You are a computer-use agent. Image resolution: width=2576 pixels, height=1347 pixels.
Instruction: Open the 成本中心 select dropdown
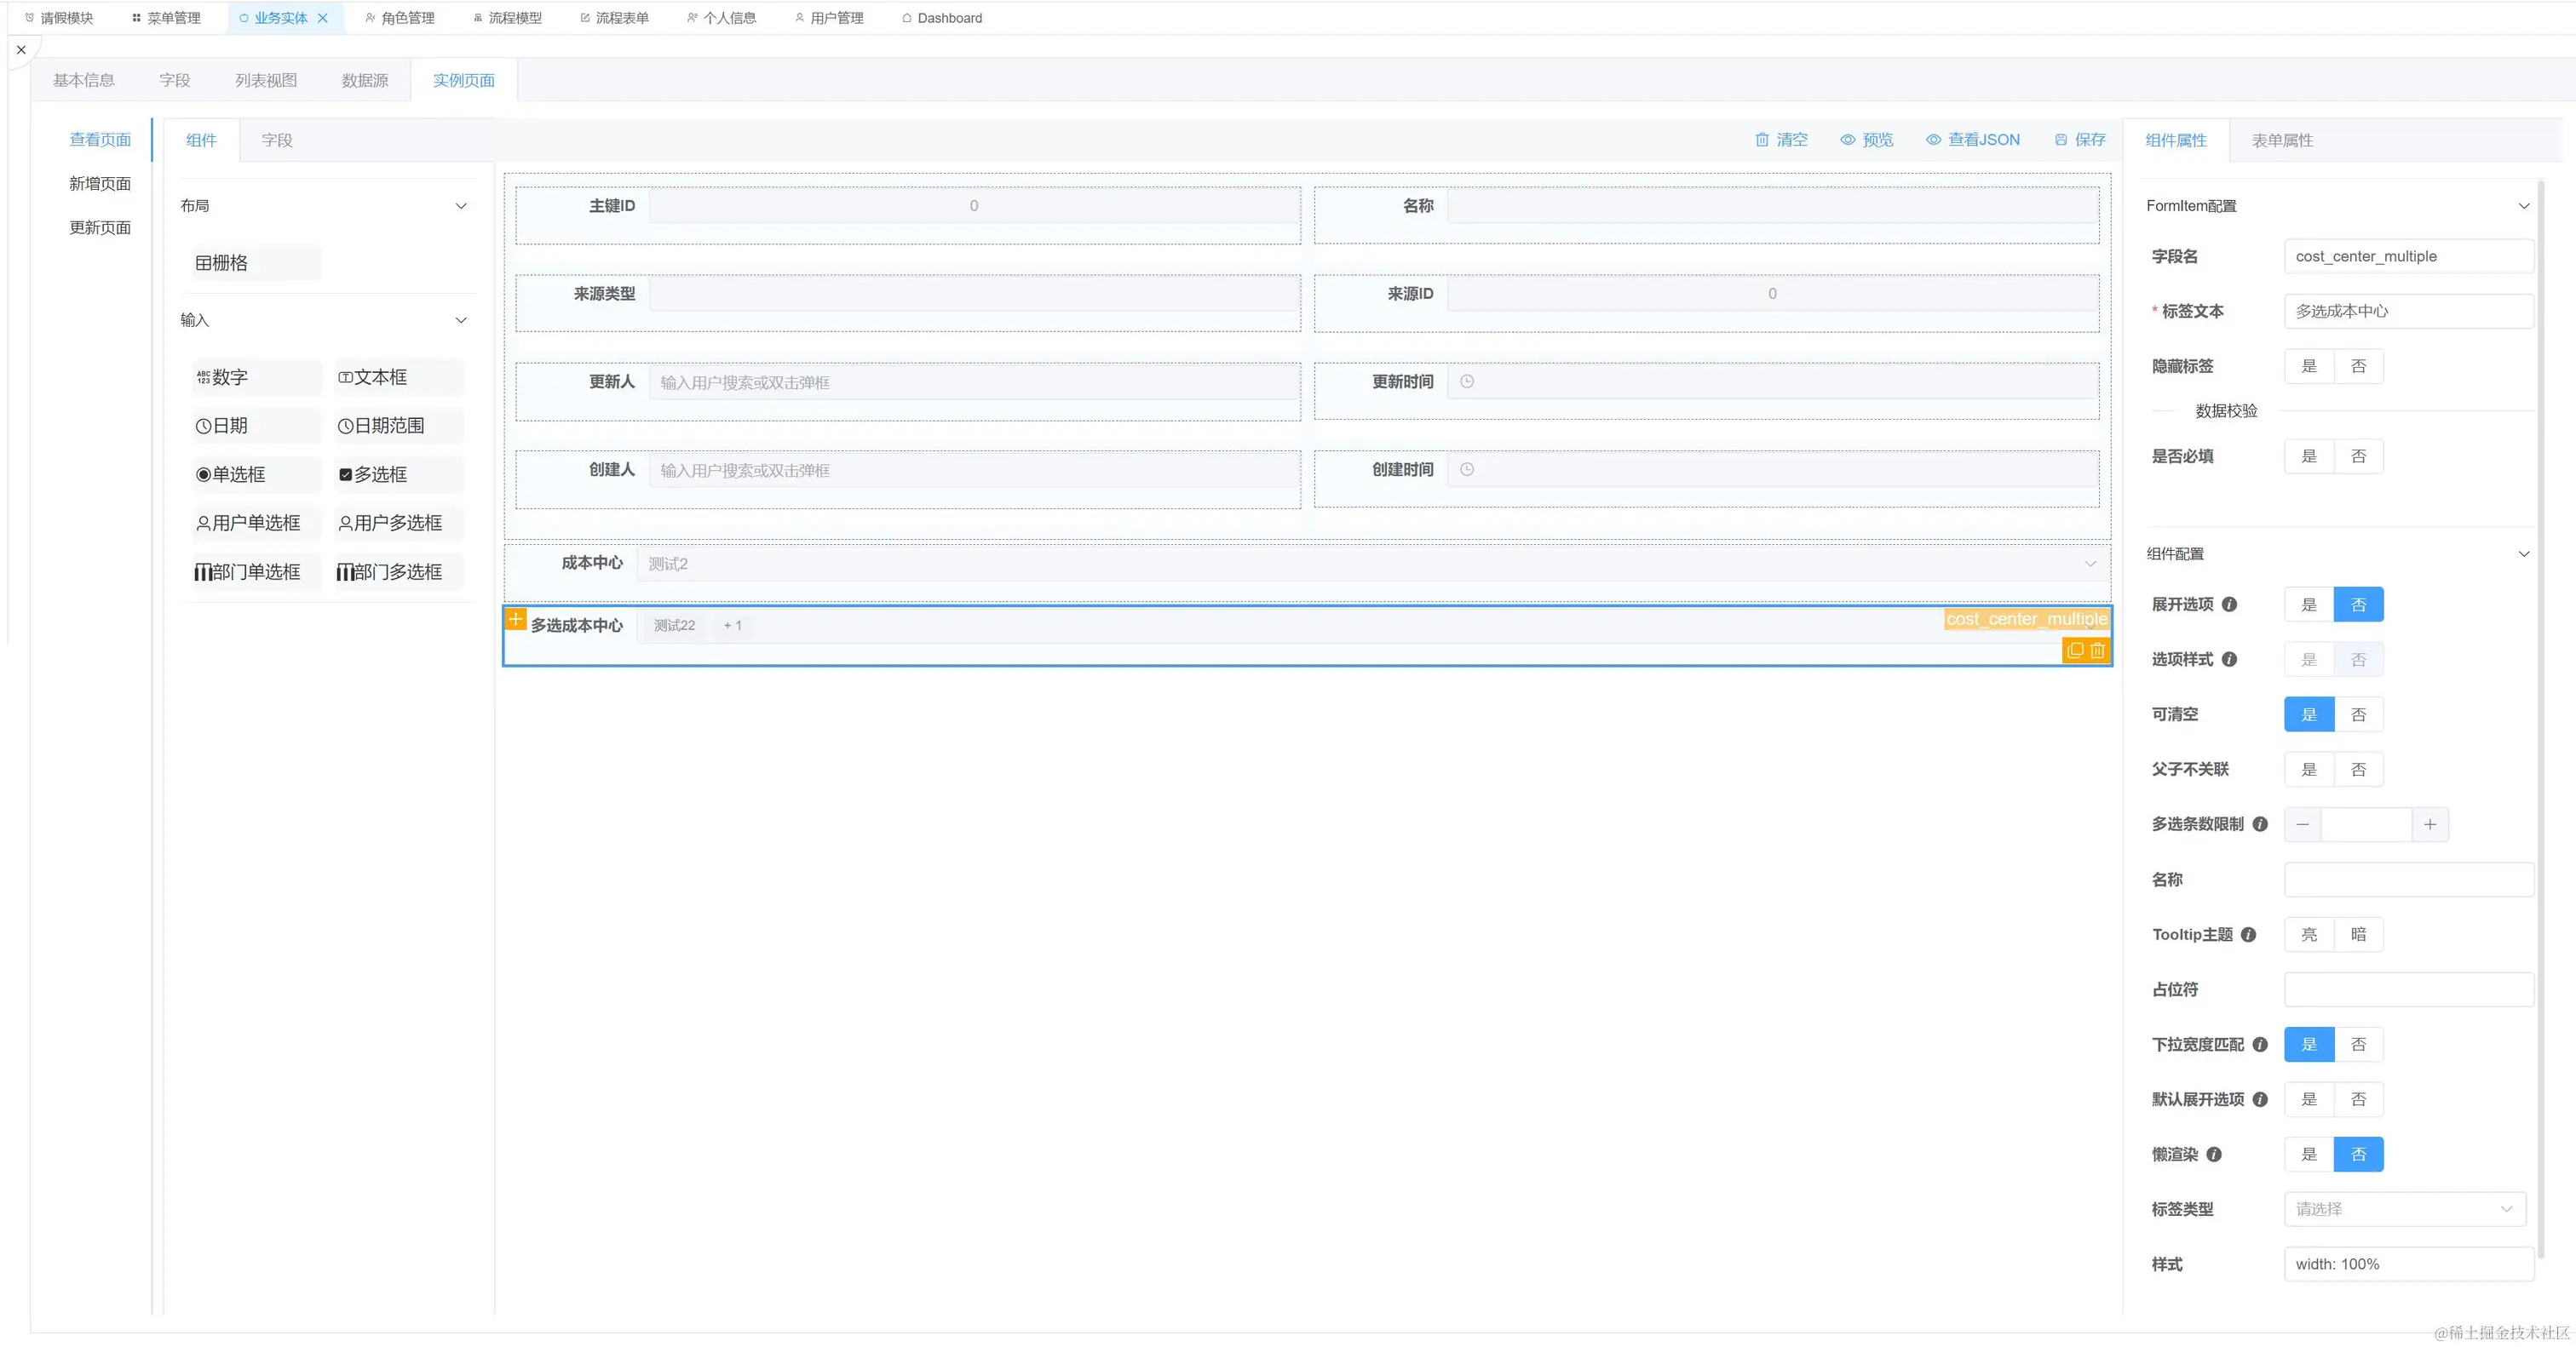[1368, 564]
